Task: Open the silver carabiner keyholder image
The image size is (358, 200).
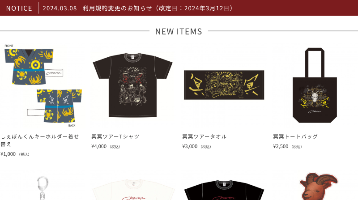Action: [x=43, y=188]
